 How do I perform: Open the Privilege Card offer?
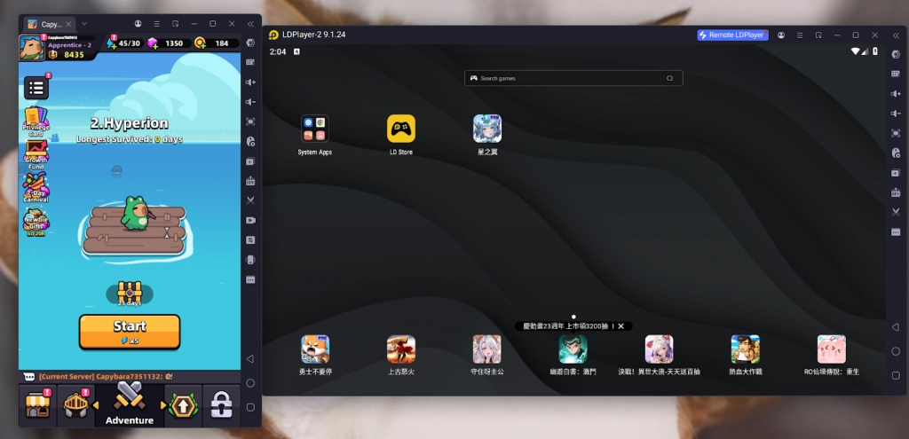pyautogui.click(x=36, y=120)
